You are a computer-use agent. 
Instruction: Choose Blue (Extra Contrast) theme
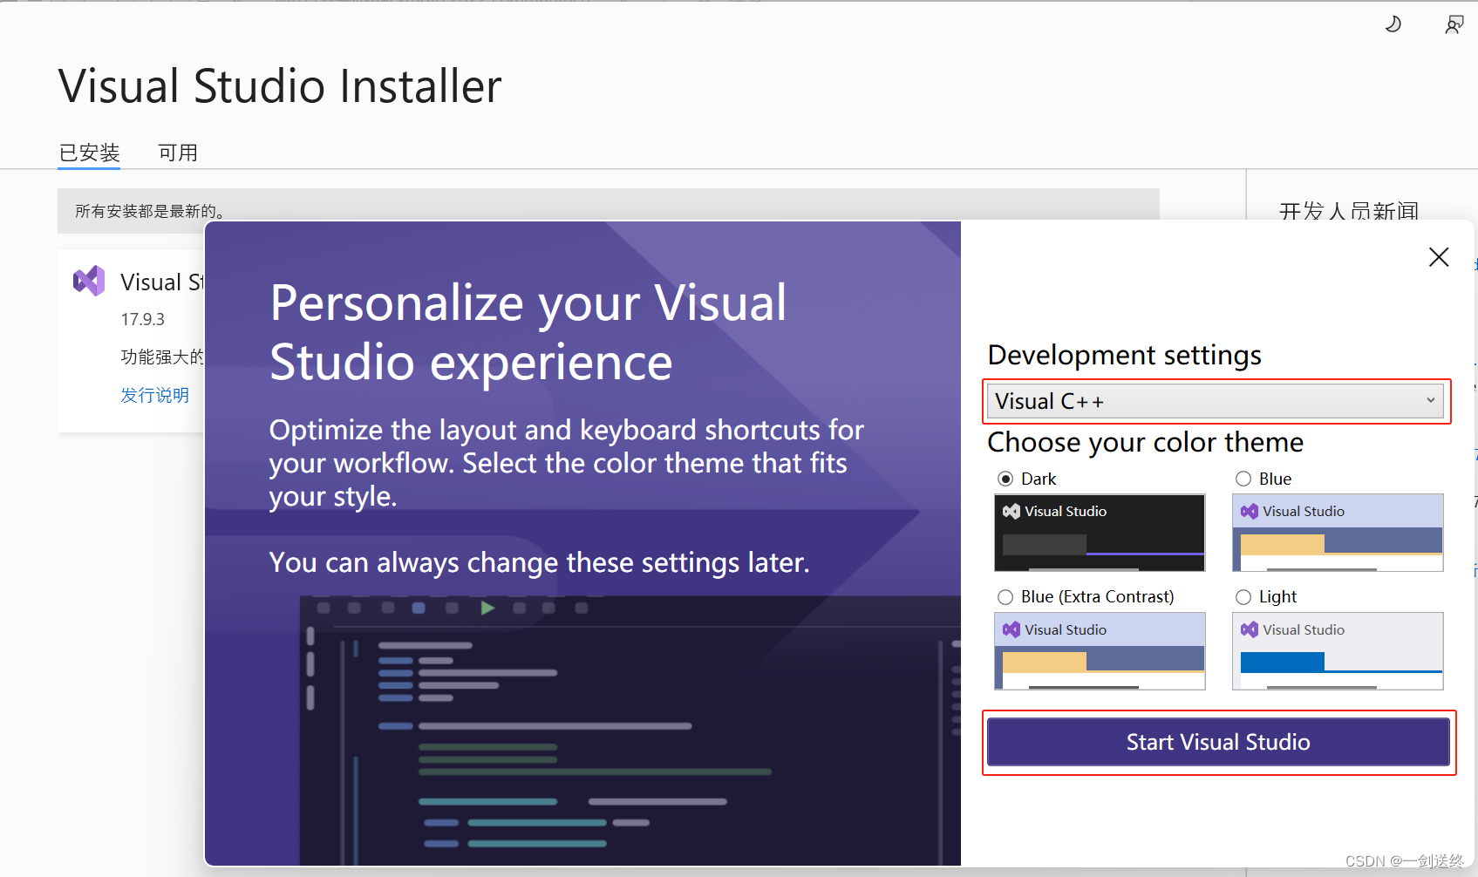(x=1005, y=596)
